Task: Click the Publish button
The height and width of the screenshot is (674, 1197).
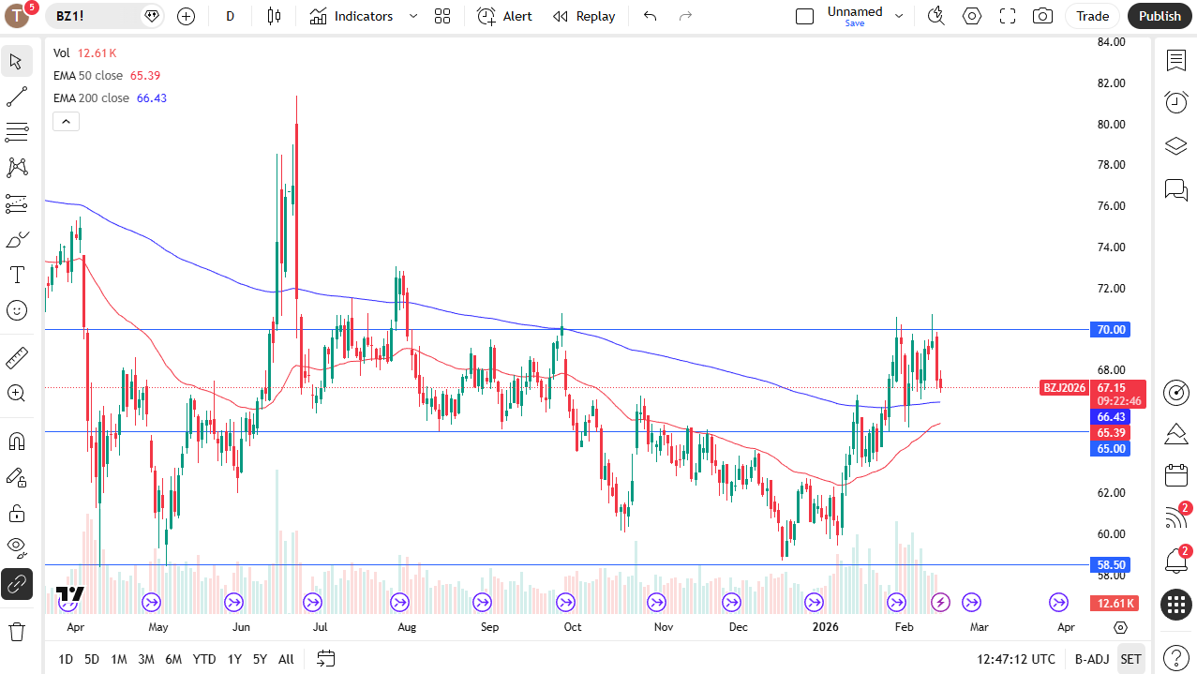Action: (x=1160, y=16)
